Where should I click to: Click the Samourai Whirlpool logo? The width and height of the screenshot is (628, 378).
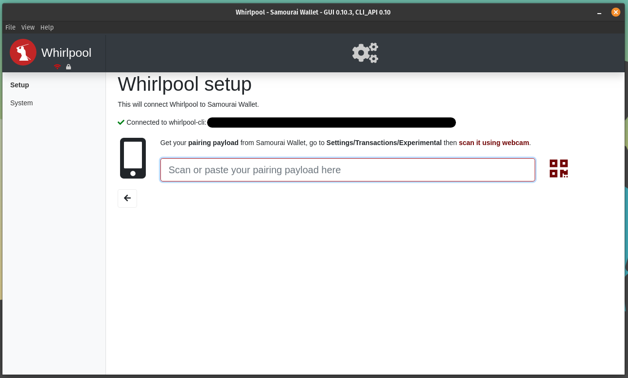pyautogui.click(x=23, y=52)
